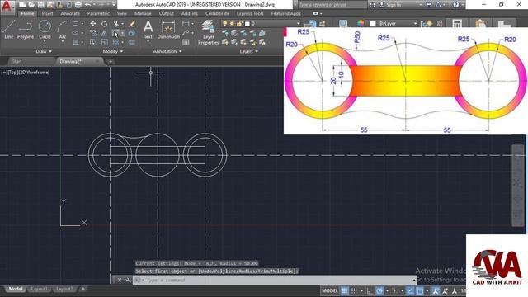
Task: Click the command line input field
Action: point(275,280)
